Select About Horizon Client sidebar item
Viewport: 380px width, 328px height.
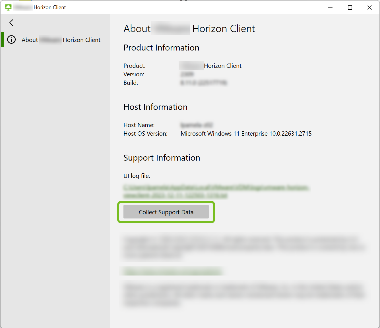coord(55,40)
